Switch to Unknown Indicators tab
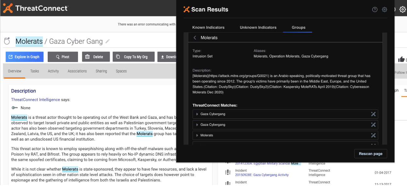Screen dimensions: 407x186 pyautogui.click(x=258, y=27)
